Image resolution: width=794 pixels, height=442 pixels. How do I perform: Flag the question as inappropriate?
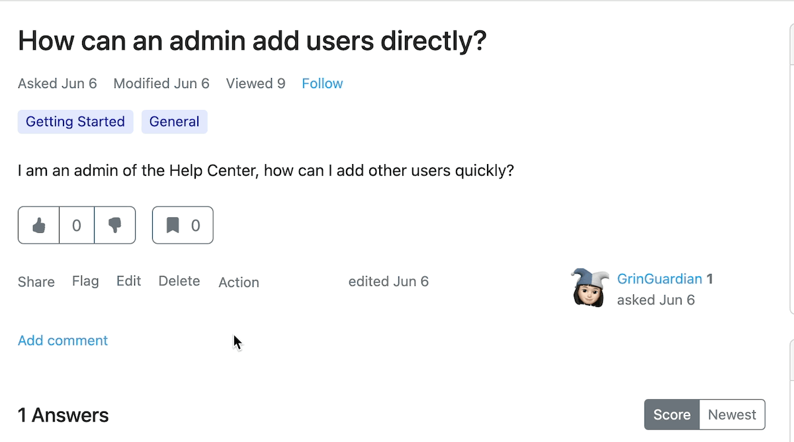point(85,281)
